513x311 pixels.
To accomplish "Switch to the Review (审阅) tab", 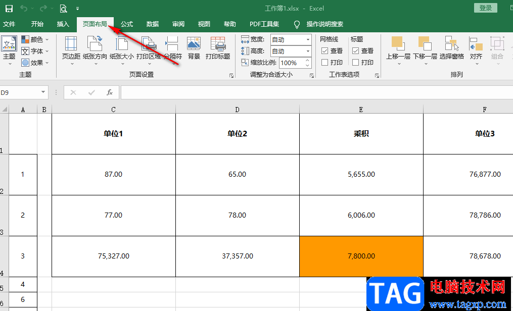I will (x=178, y=24).
